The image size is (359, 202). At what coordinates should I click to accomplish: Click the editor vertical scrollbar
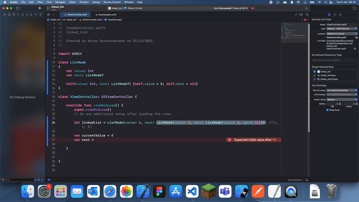tap(309, 78)
